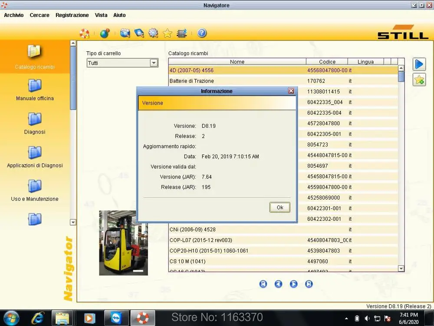Click the Versione D8.19 status bar text

(x=398, y=306)
